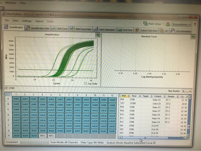Sort by the Content column header
Screen dimensions: 201x151
(159, 96)
